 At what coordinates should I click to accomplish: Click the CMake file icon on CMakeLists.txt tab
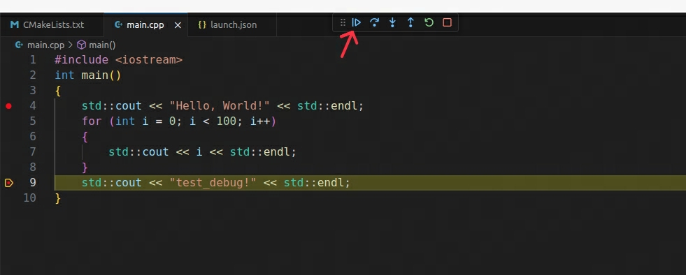coord(15,24)
